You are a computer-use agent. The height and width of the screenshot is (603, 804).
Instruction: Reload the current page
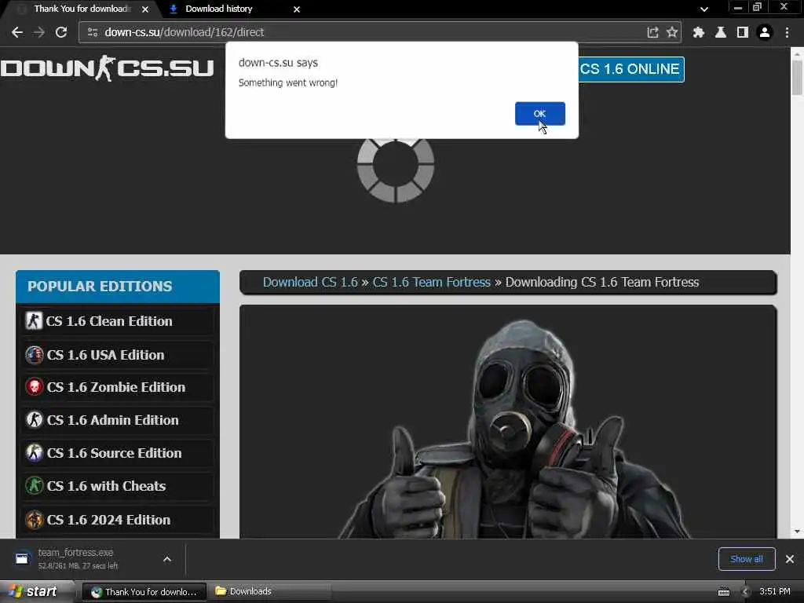click(x=61, y=32)
